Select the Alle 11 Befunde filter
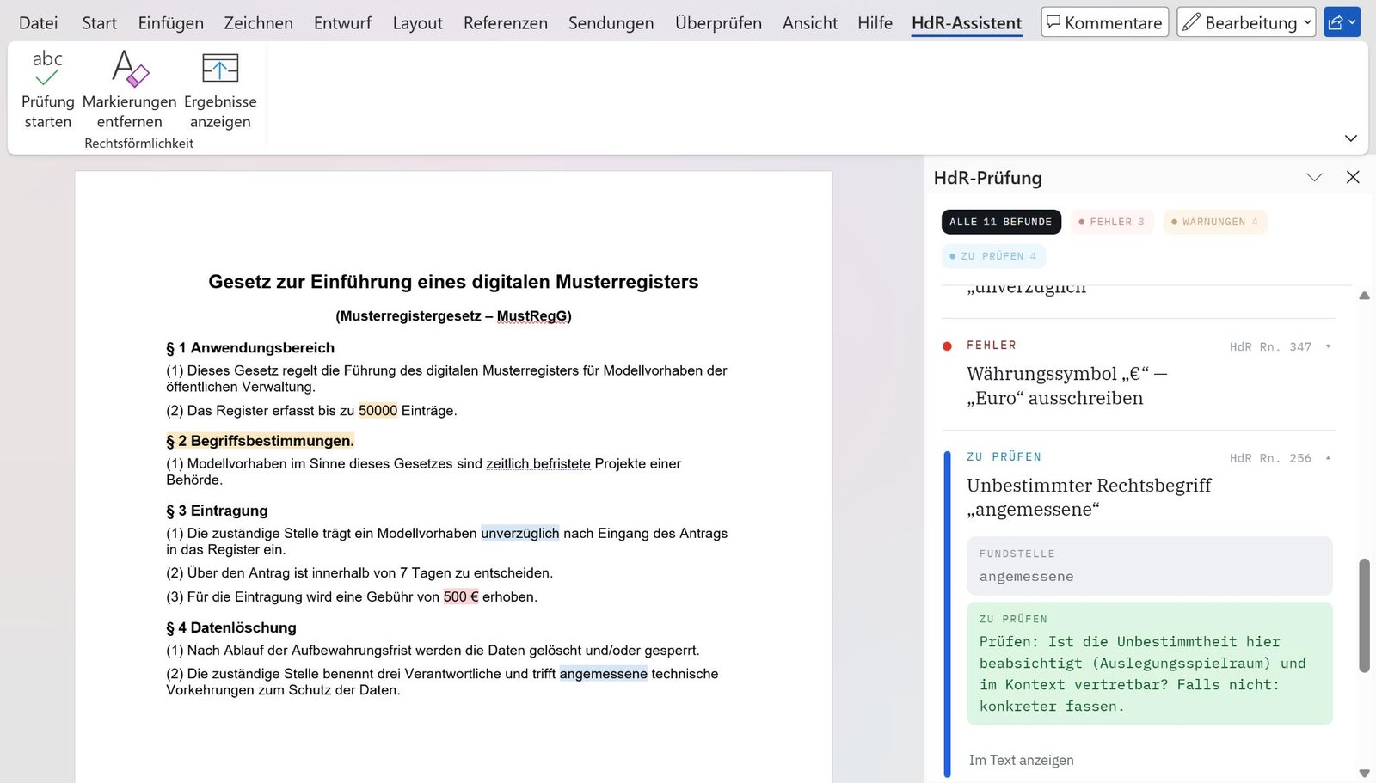The width and height of the screenshot is (1376, 783). click(x=1001, y=222)
